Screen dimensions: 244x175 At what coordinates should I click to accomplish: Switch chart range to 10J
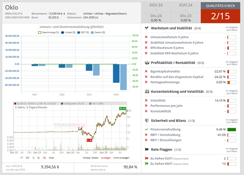click(44, 158)
